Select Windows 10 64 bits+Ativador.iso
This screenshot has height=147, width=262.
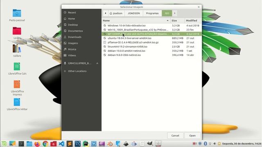click(151, 25)
